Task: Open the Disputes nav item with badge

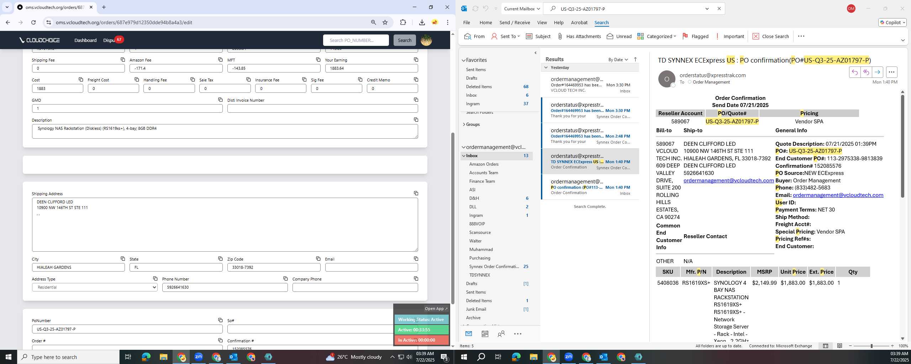Action: point(113,40)
